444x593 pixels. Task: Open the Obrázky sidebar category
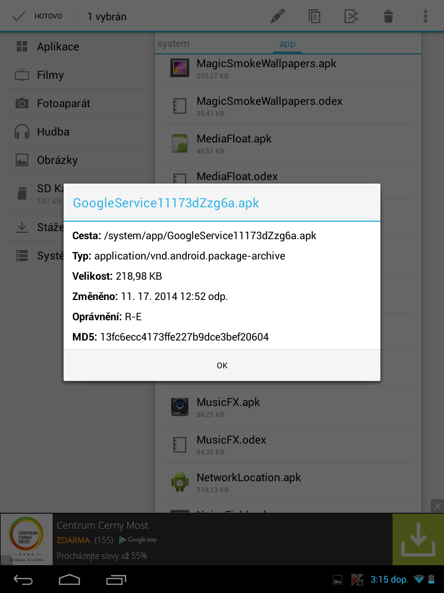[57, 160]
